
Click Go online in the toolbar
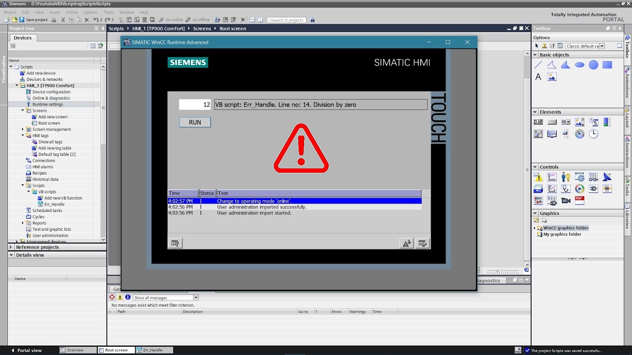tap(171, 20)
